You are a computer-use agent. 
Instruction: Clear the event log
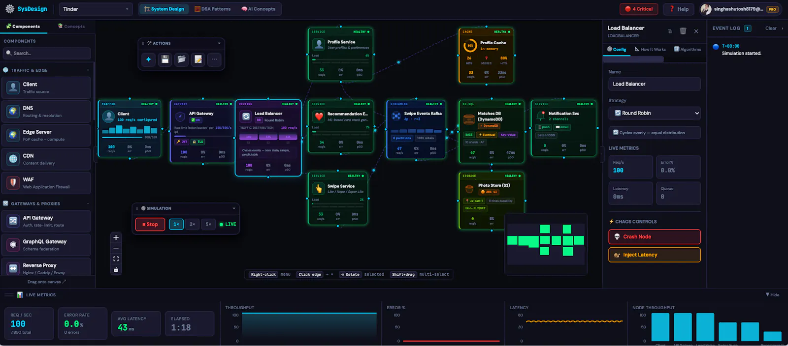771,29
